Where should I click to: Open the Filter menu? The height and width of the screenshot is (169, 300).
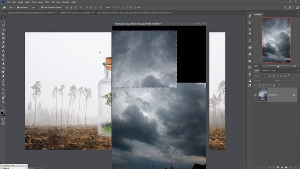point(47,2)
